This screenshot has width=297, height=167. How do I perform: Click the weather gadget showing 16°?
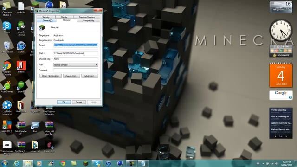point(281,7)
